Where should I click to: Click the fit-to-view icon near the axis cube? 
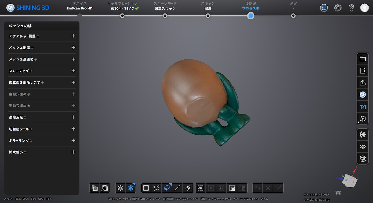point(338,193)
